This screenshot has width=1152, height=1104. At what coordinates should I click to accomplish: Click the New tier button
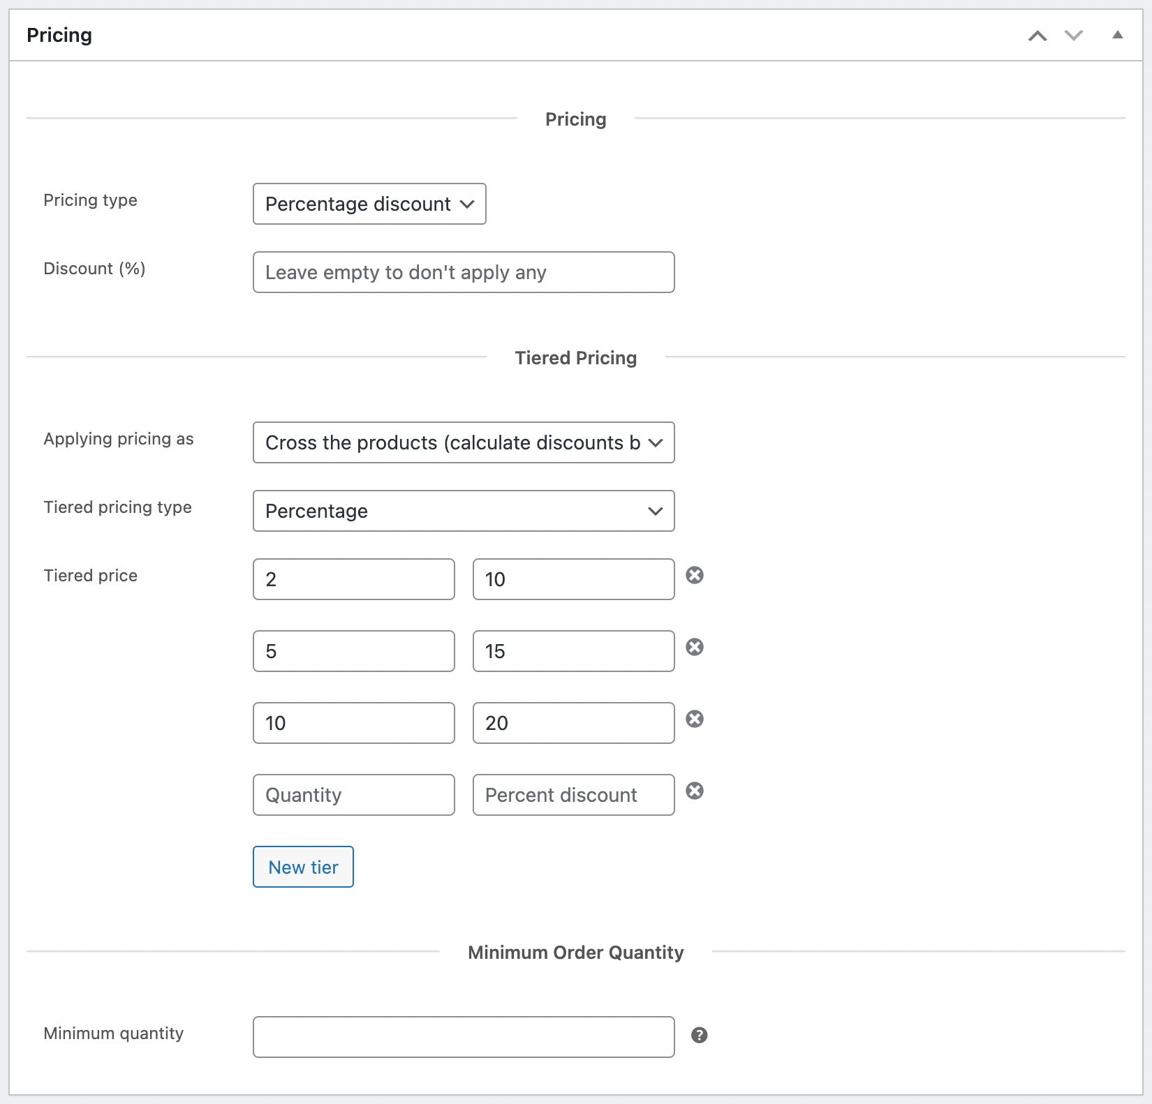(302, 867)
